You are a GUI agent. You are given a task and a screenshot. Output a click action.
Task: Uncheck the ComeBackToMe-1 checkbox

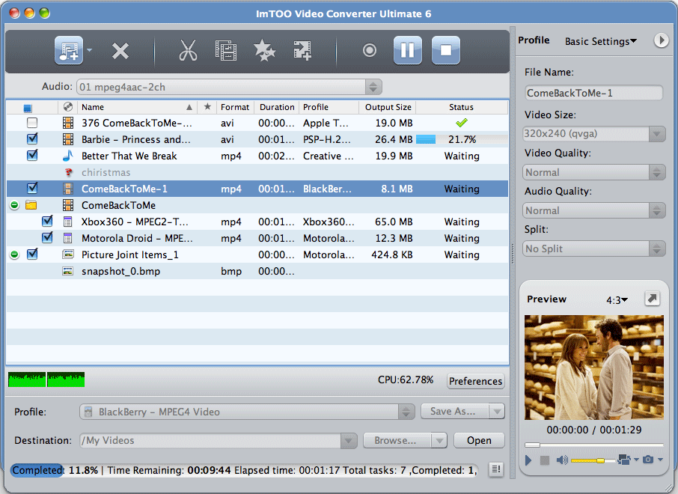[32, 188]
